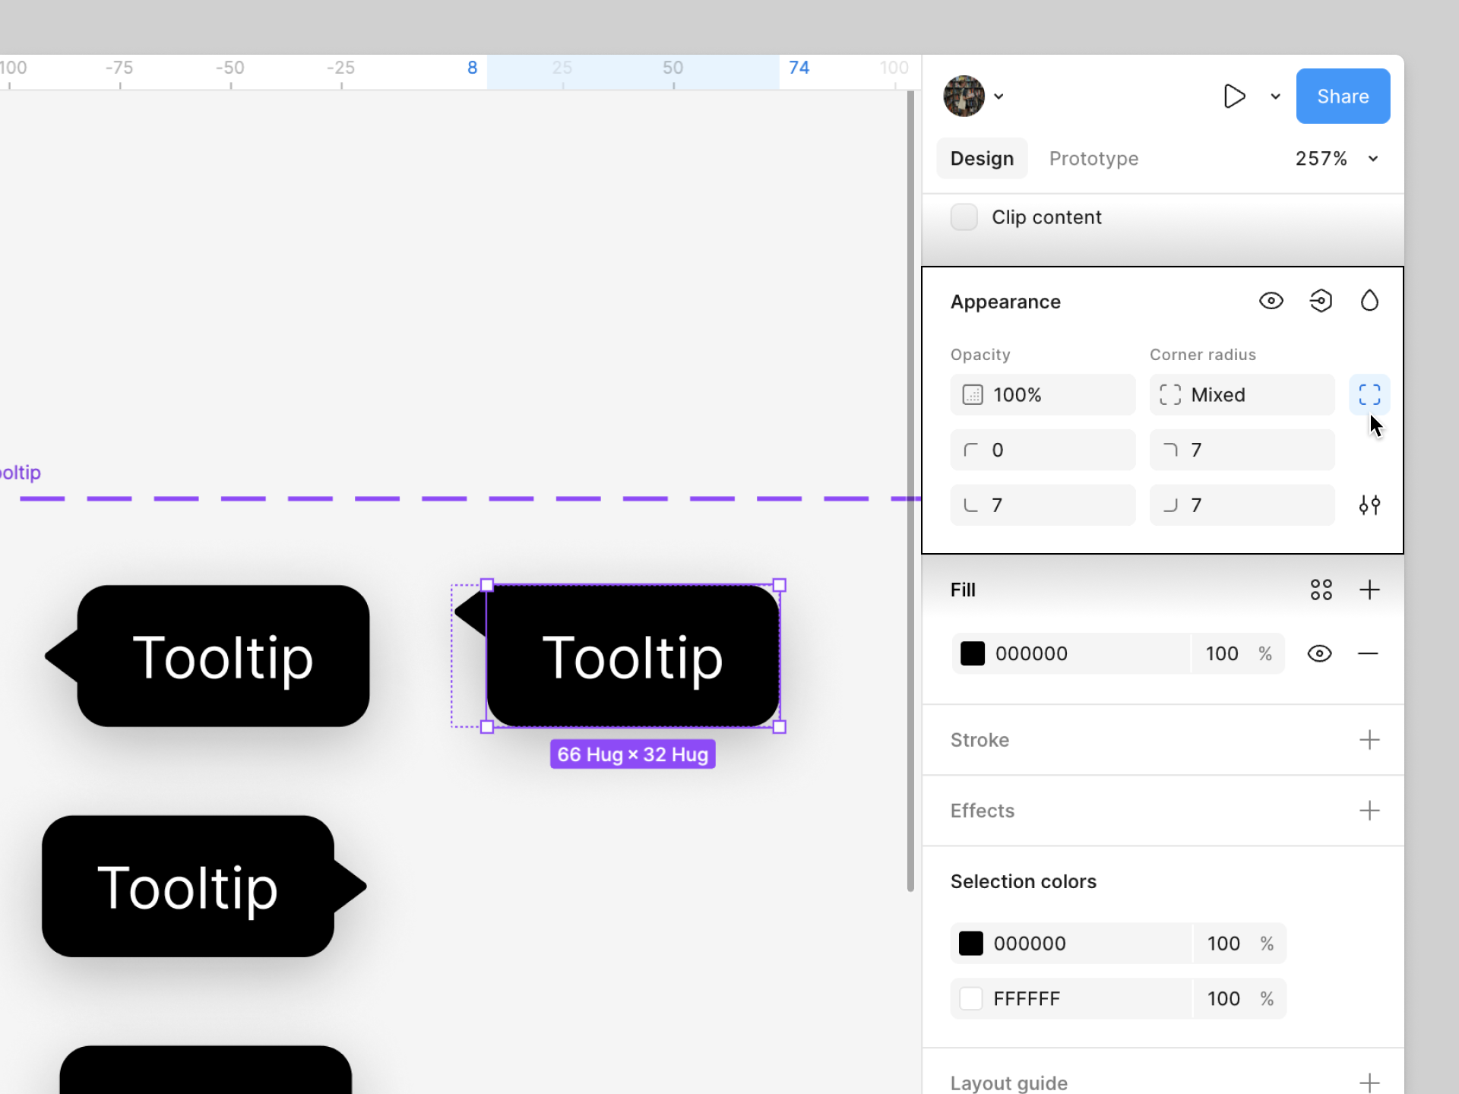Add a stroke with plus icon
The image size is (1459, 1094).
1369,740
